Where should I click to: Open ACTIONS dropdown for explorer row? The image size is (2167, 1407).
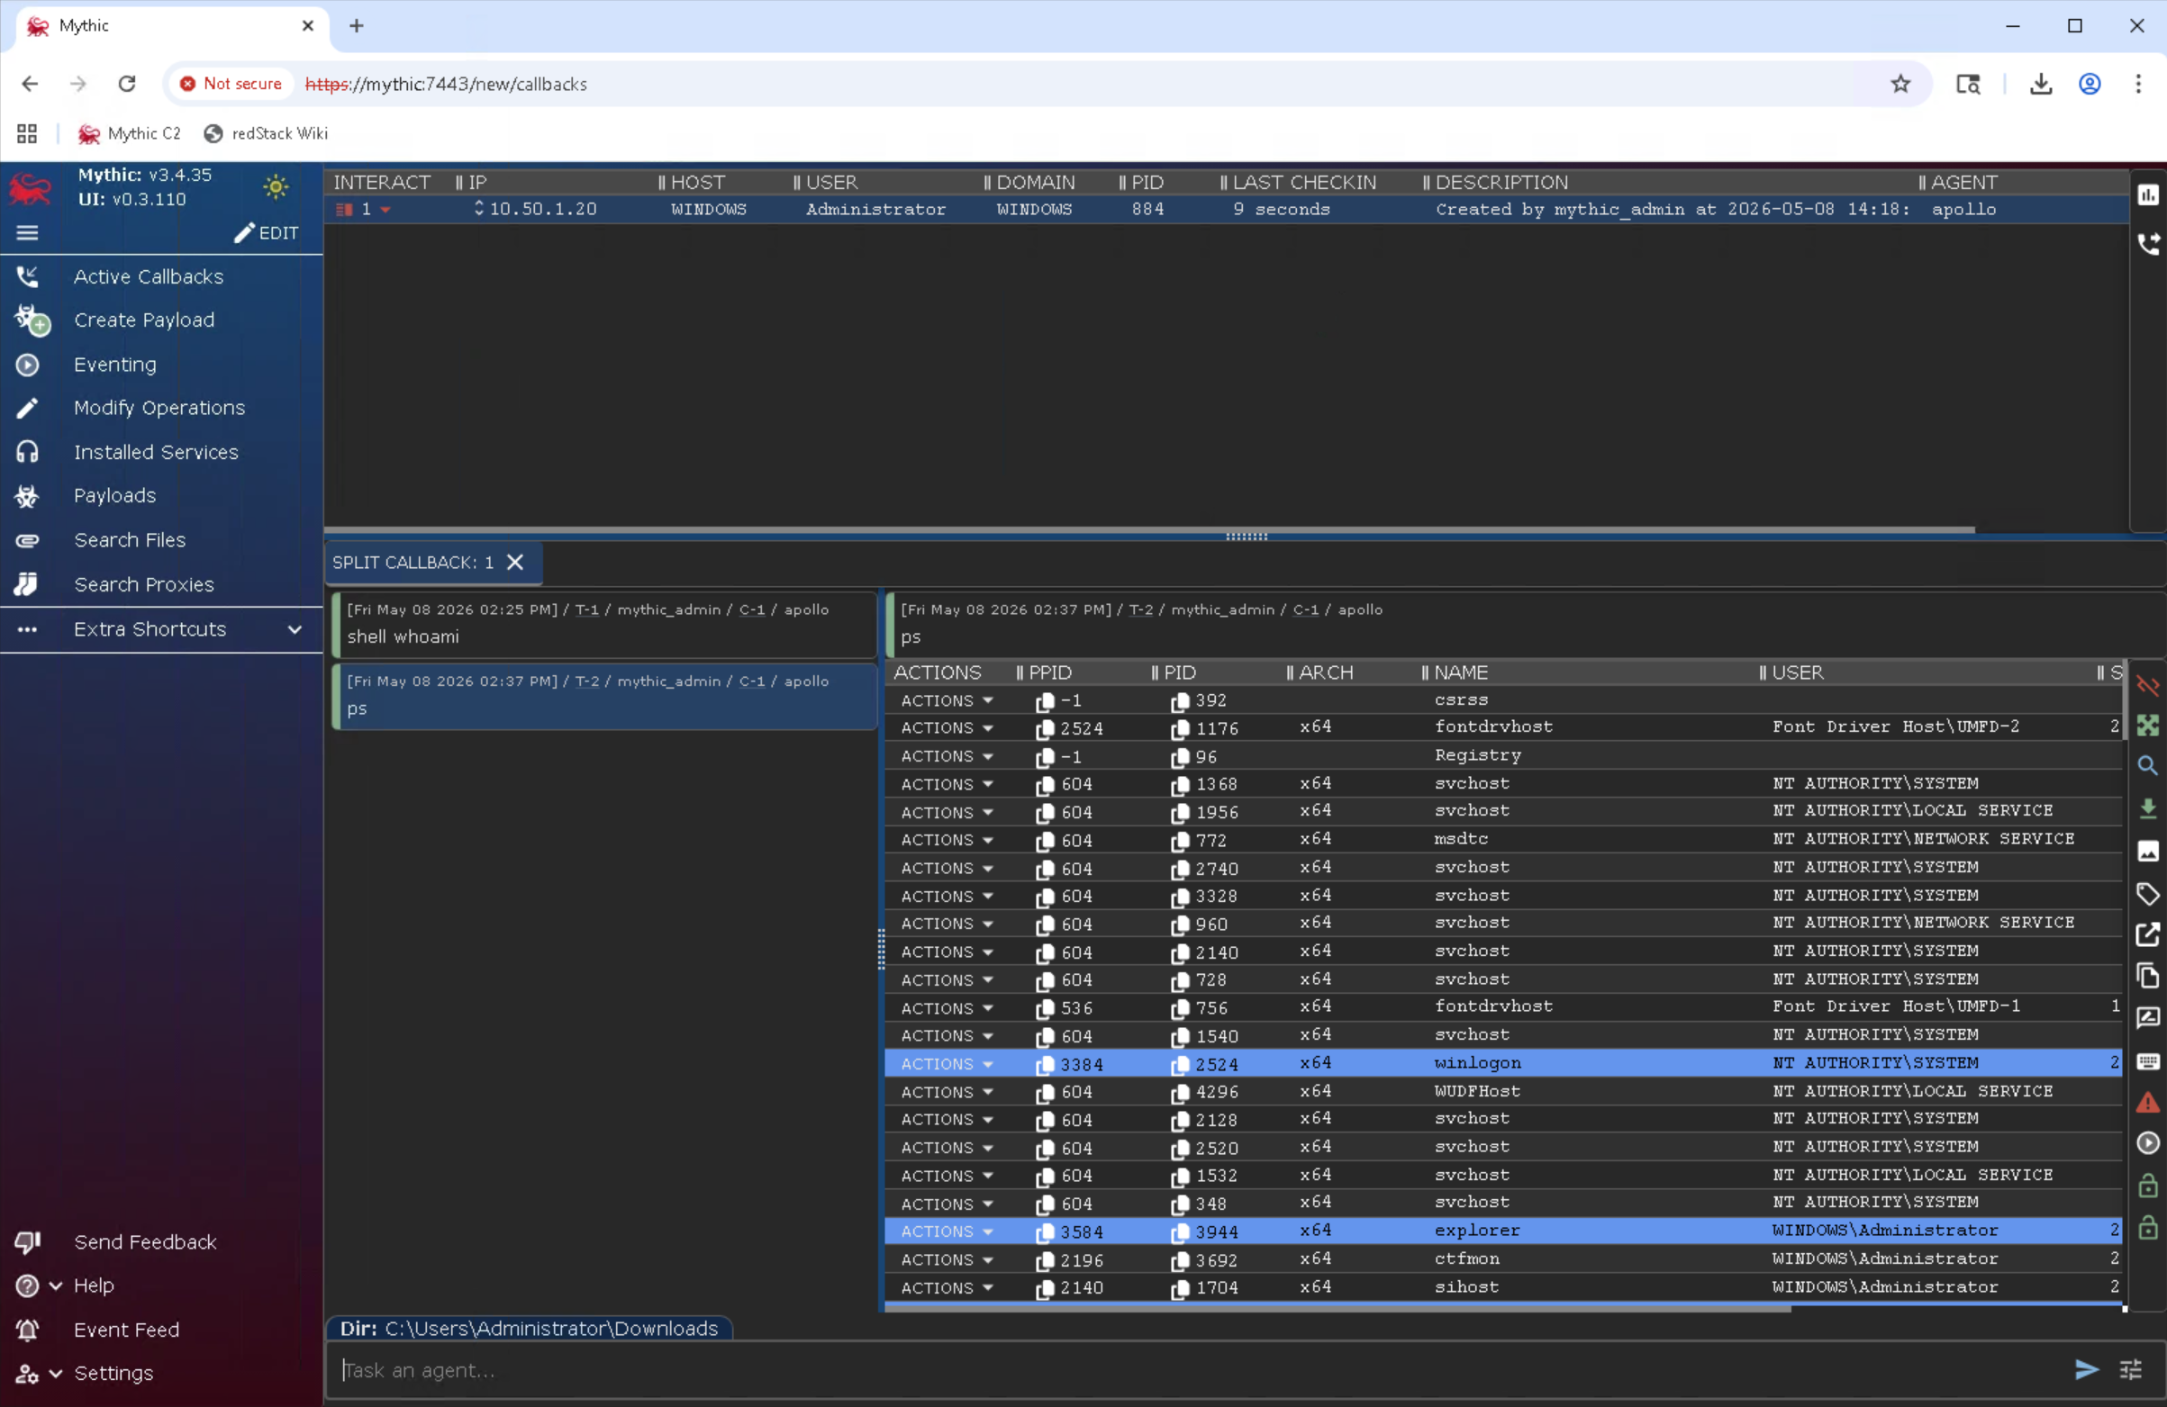[946, 1231]
